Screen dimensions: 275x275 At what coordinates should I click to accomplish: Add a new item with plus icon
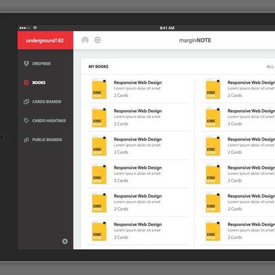[97, 40]
